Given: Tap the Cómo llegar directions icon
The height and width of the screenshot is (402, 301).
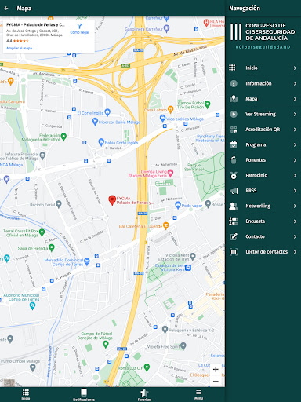Looking at the screenshot, I should pos(80,26).
